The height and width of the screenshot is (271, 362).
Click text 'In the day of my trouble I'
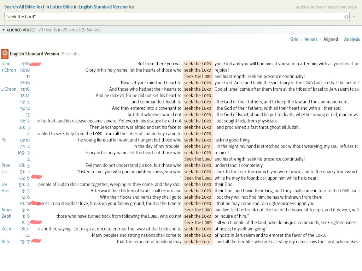point(157,146)
